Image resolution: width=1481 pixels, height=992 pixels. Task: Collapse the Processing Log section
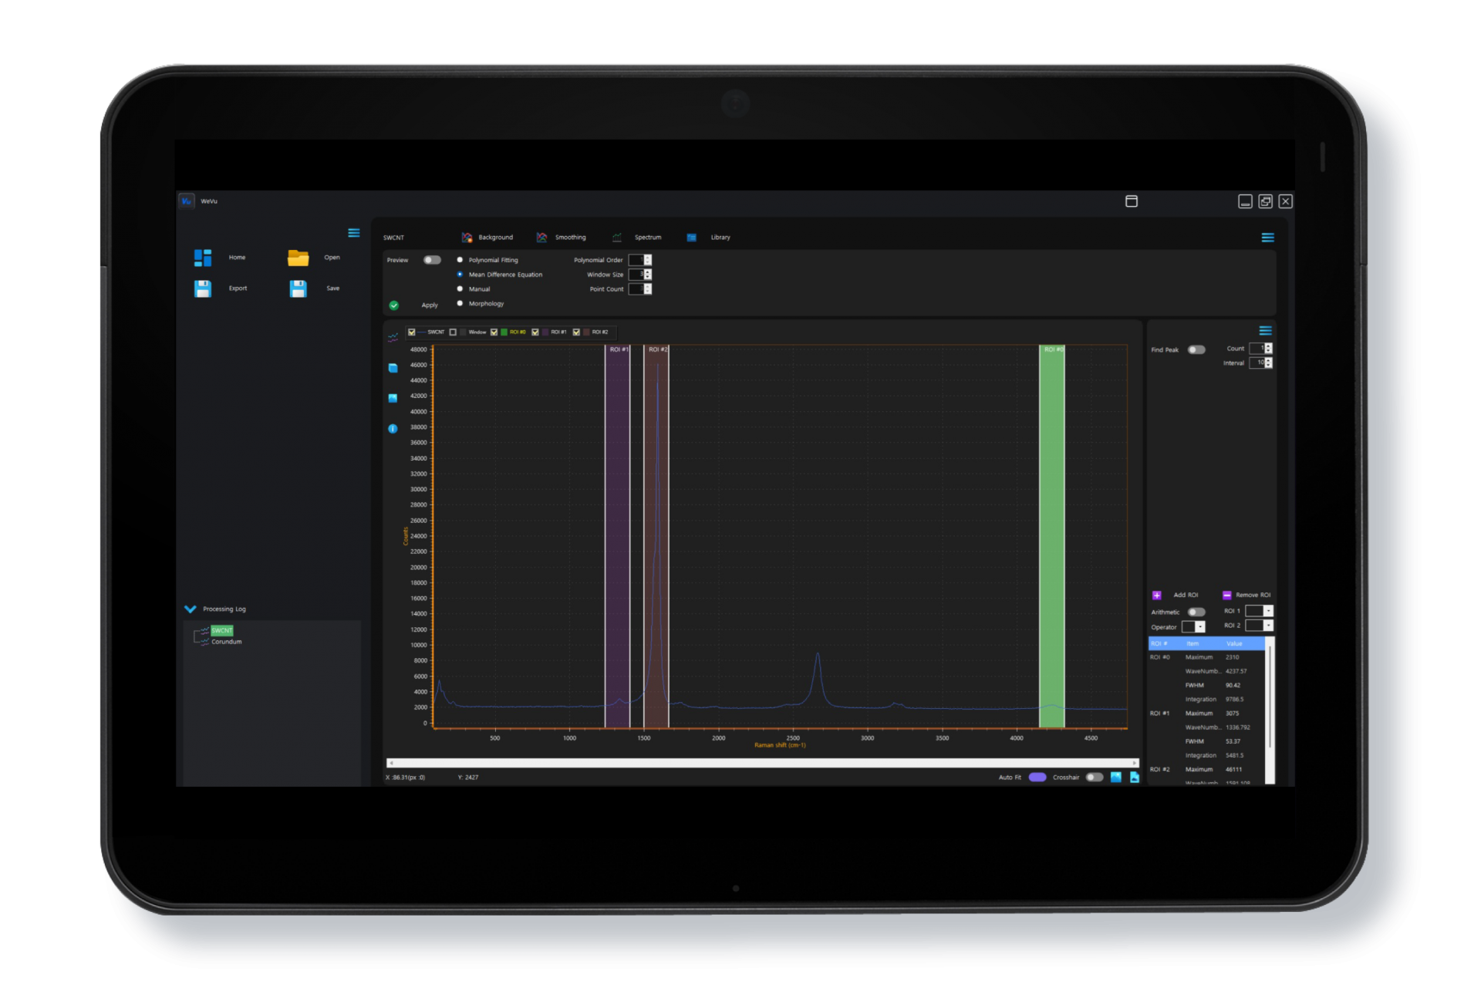point(191,609)
